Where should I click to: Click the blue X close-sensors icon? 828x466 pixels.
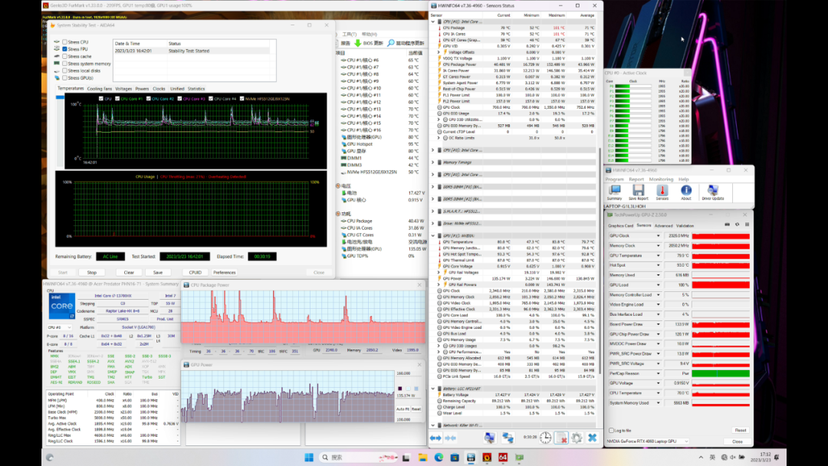click(592, 438)
